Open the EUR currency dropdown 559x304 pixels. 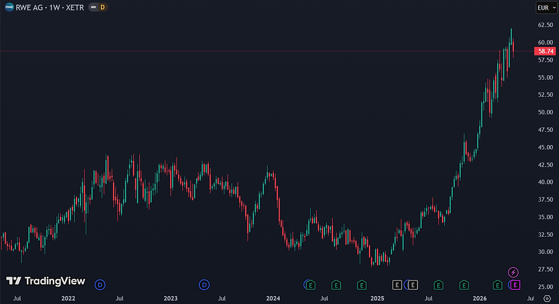pyautogui.click(x=546, y=7)
